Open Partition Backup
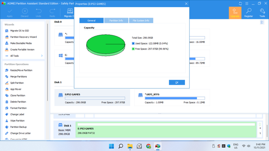 (18, 127)
